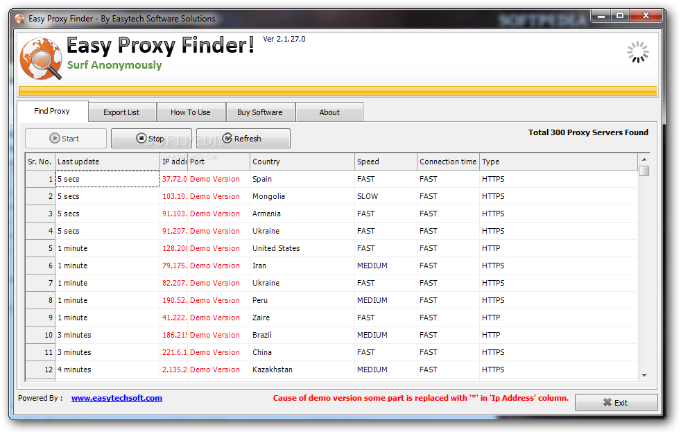Viewport: 681px width, 434px height.
Task: Click the Start play icon
Action: (x=54, y=139)
